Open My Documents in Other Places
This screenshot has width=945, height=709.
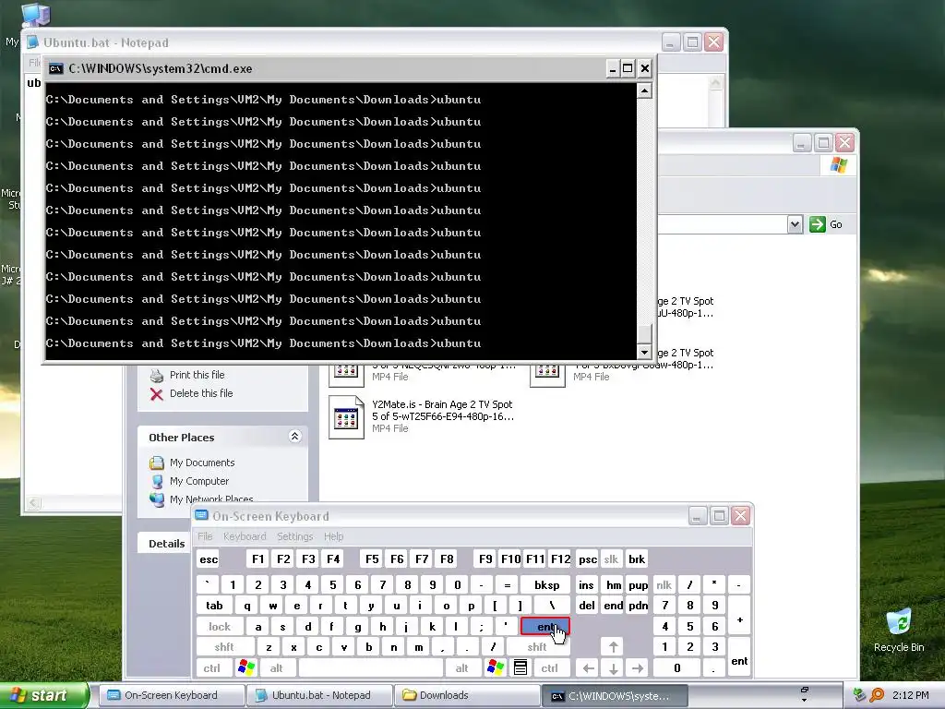202,463
